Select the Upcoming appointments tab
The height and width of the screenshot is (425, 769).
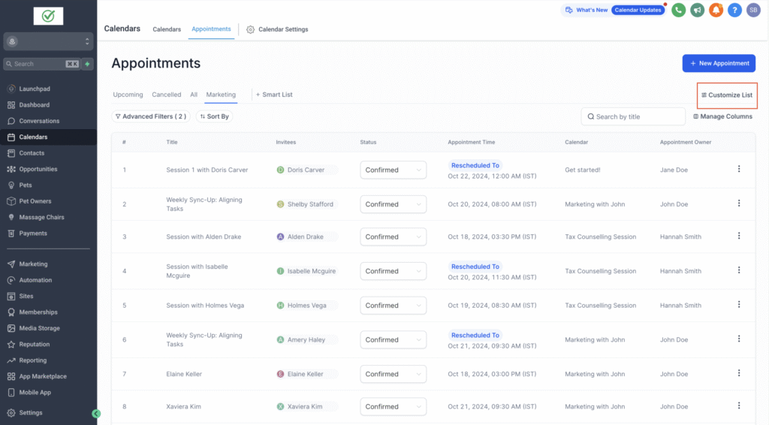pos(128,95)
